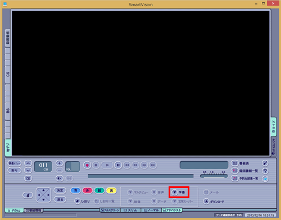The image size is (281, 220).
Task: Toggle the mute speaker button
Action: (60, 178)
